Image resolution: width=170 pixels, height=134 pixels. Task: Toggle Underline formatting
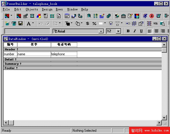141,31
